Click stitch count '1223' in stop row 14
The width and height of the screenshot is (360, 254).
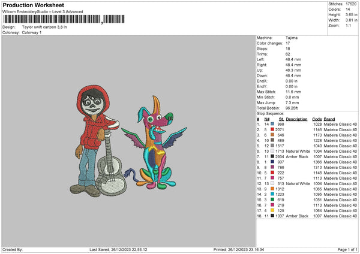280,195
